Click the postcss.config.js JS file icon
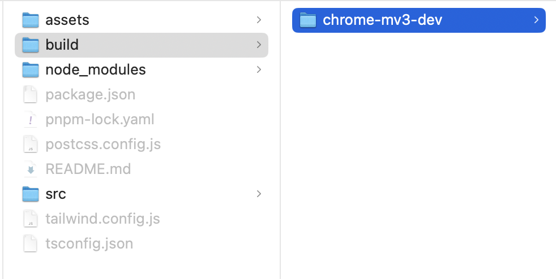 (x=31, y=144)
